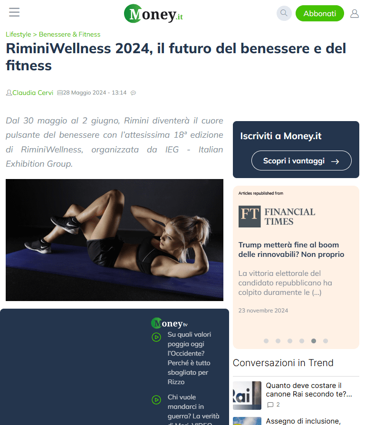
Task: Select the active fifth carousel dot
Action: [314, 341]
